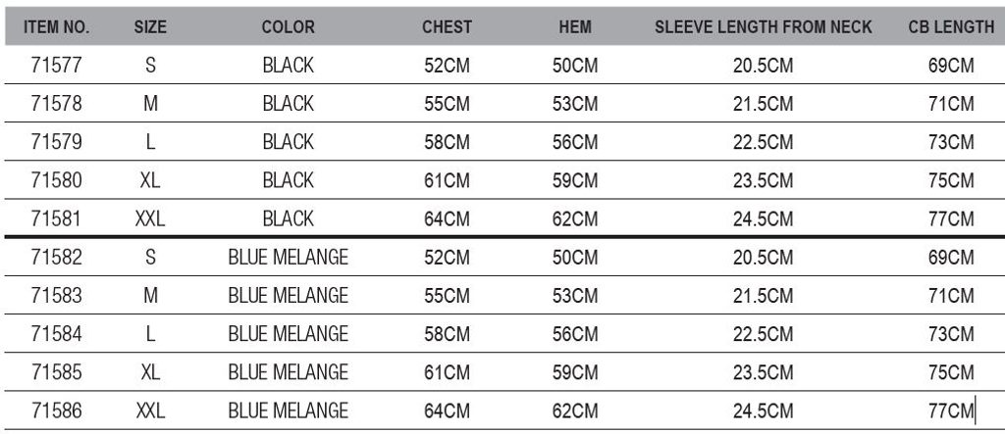Select the HEM column header
This screenshot has height=434, width=1005.
tap(574, 27)
